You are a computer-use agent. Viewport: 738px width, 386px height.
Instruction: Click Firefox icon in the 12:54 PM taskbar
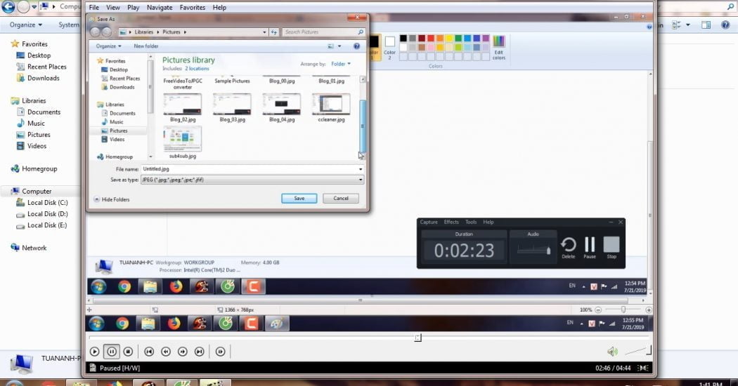point(176,286)
